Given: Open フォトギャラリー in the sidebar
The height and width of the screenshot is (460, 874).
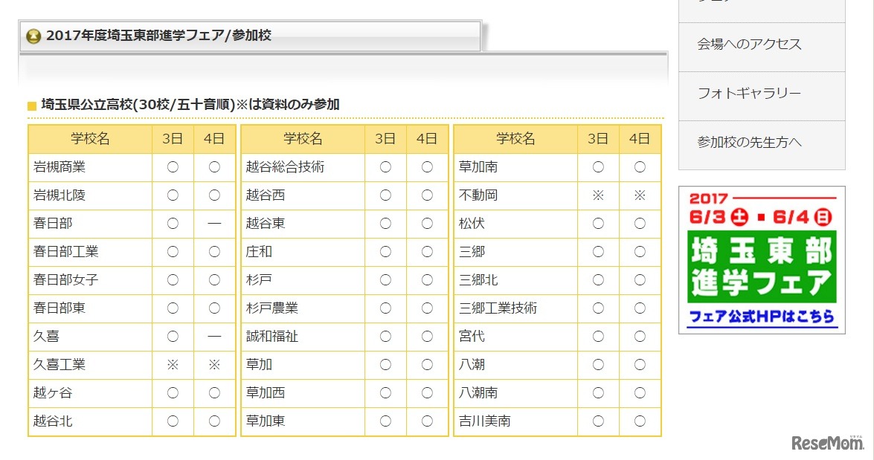Looking at the screenshot, I should (749, 94).
